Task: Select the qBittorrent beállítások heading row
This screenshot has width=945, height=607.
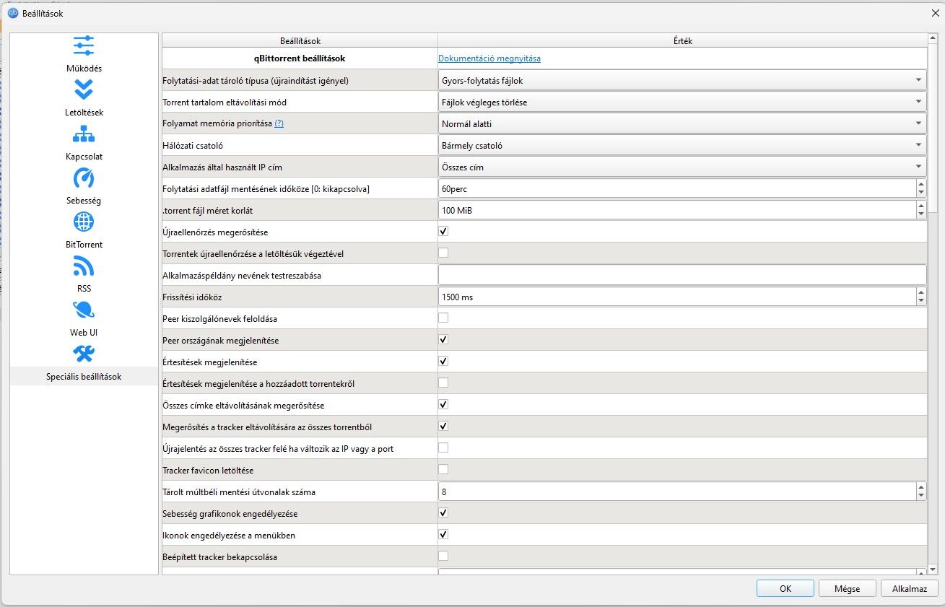Action: (300, 58)
